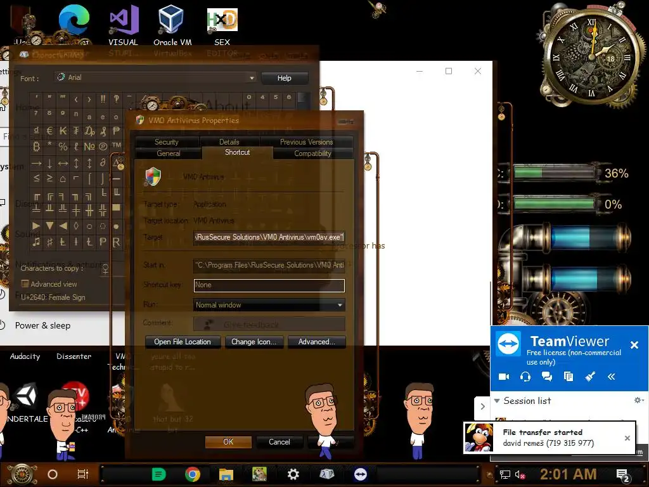Click the Change Icon button

click(254, 342)
